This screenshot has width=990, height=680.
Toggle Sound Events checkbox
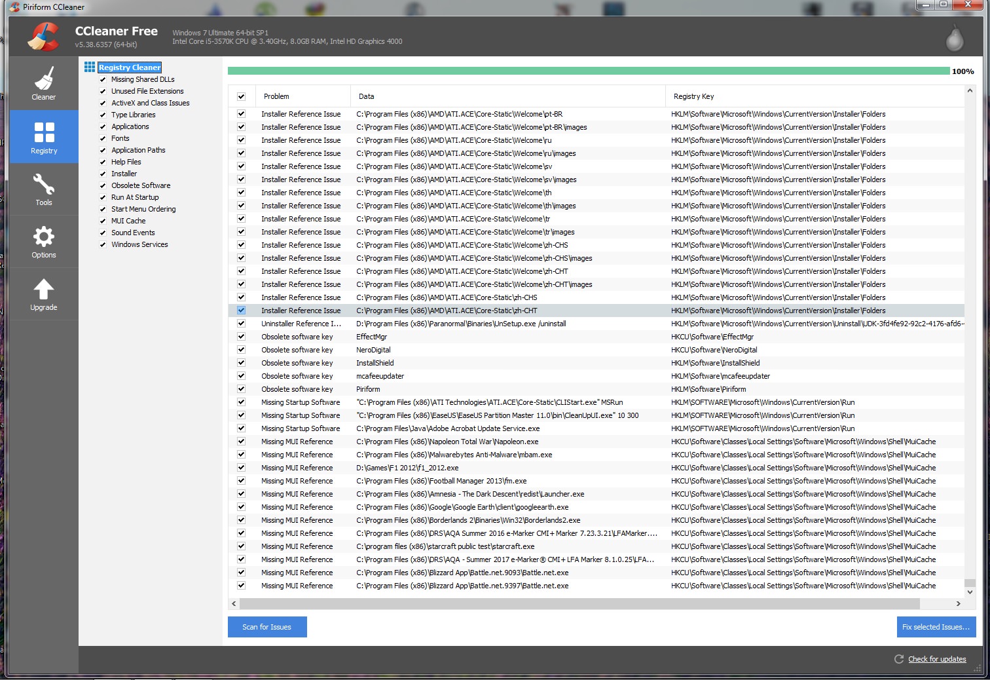103,233
